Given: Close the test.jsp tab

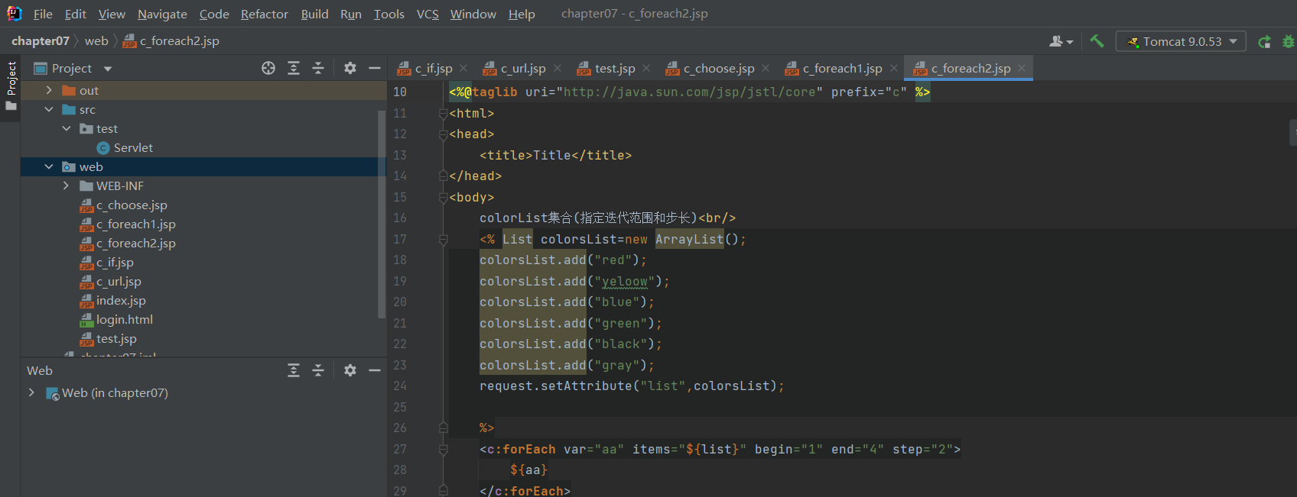Looking at the screenshot, I should click(x=646, y=68).
